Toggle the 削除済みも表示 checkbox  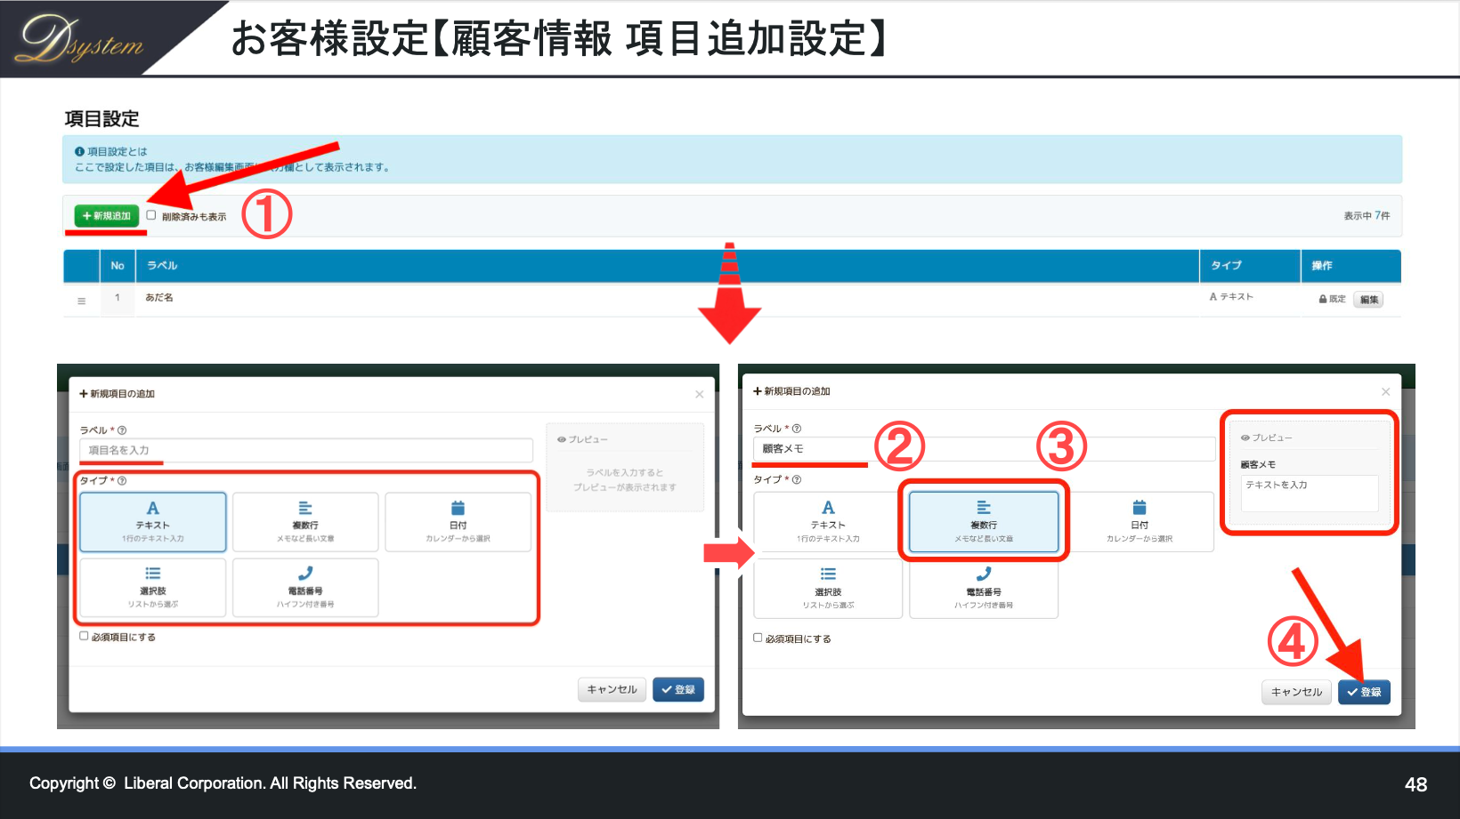coord(151,215)
